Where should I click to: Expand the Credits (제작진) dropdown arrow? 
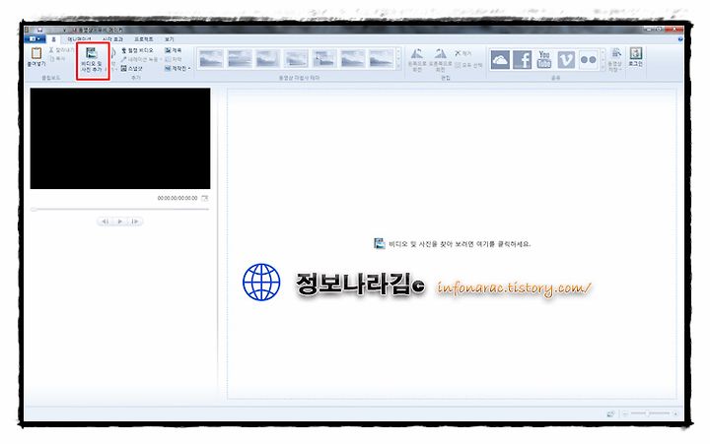tap(188, 69)
